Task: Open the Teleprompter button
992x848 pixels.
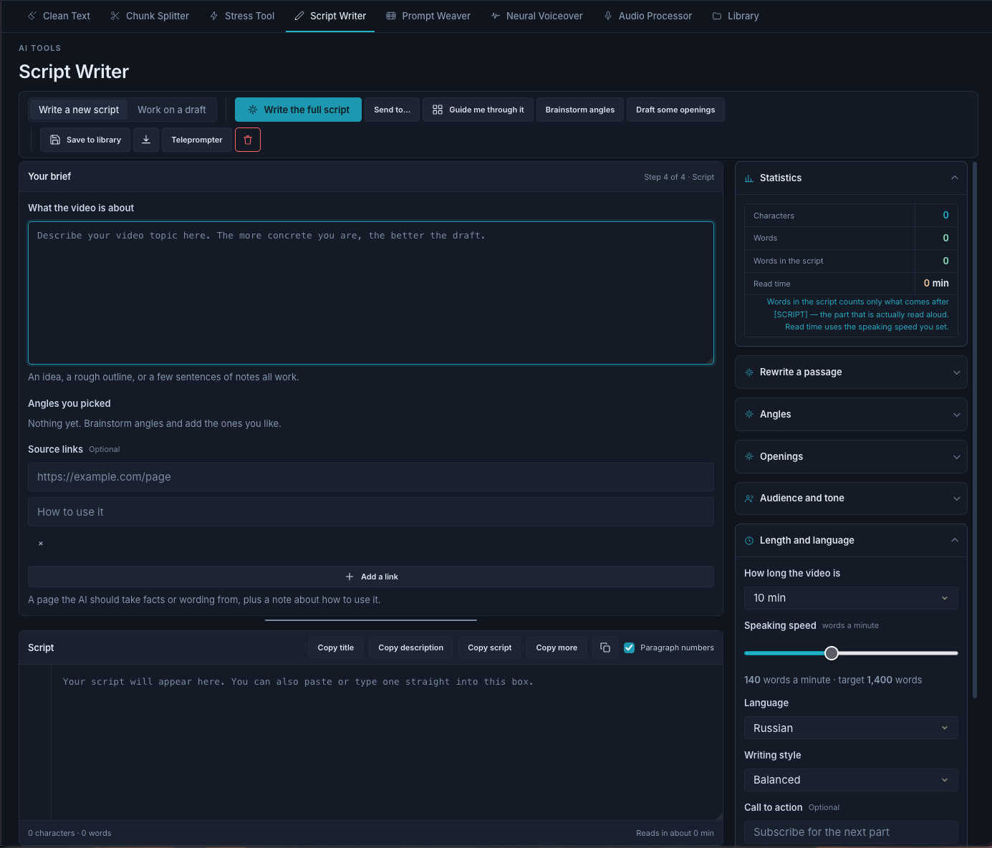Action: (x=197, y=140)
